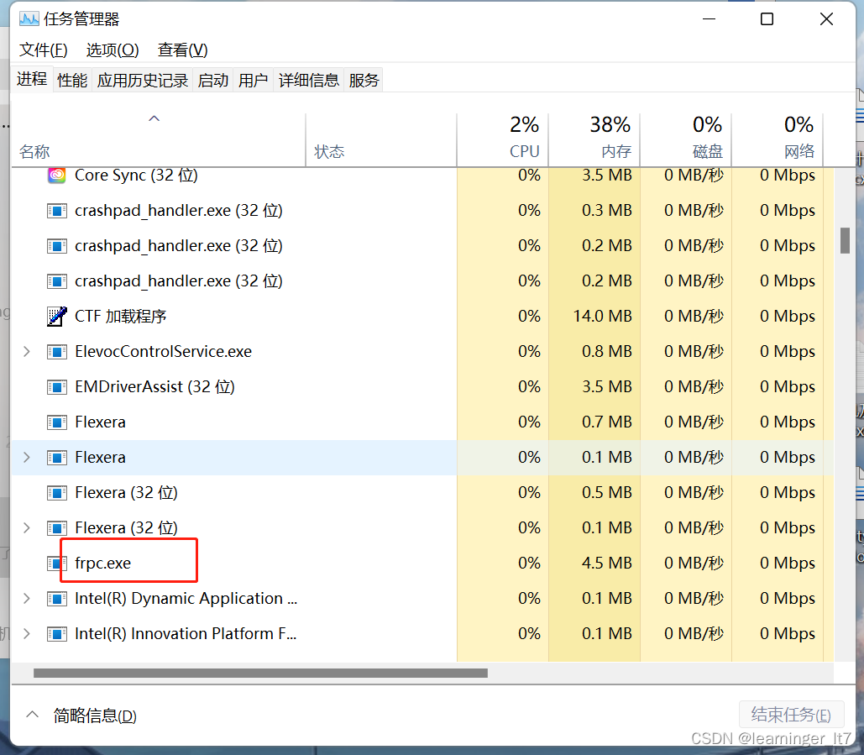Sort by the 内存 column header
This screenshot has width=864, height=755.
pos(594,140)
